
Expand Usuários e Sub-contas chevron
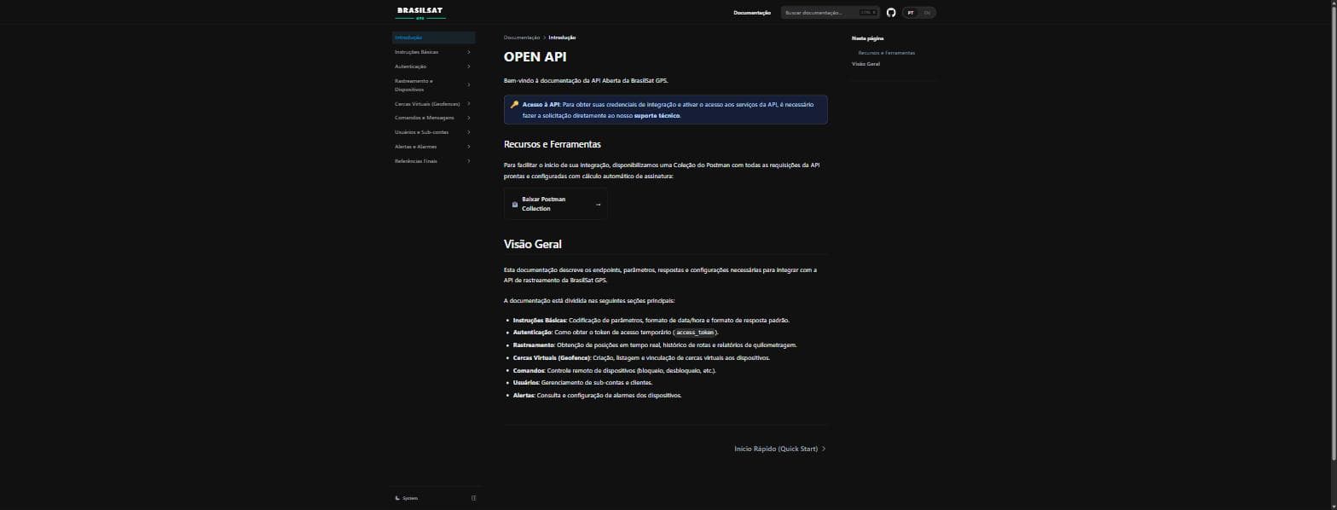tap(469, 132)
